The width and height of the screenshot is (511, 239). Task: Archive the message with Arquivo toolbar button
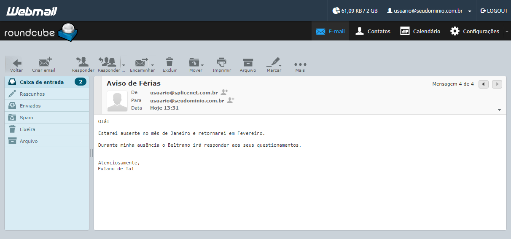click(248, 64)
